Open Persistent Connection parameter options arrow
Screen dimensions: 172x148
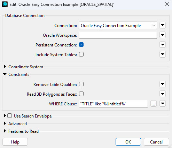tap(163, 45)
